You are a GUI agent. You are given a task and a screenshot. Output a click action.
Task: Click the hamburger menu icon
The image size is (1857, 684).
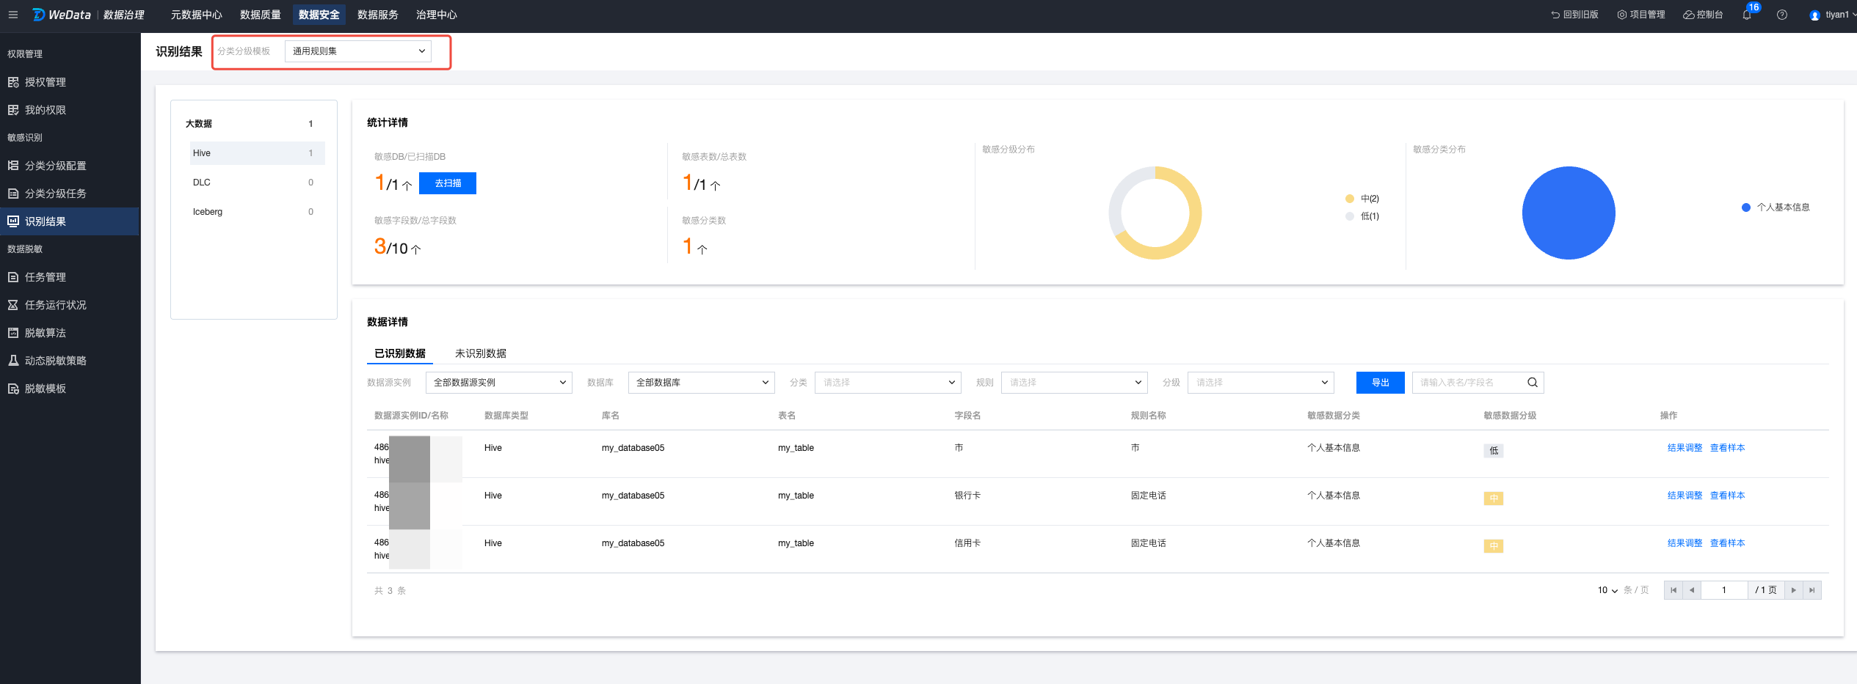[x=12, y=15]
